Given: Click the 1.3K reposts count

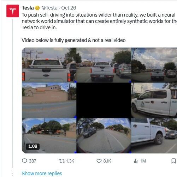Looking at the screenshot, I should tap(70, 161).
